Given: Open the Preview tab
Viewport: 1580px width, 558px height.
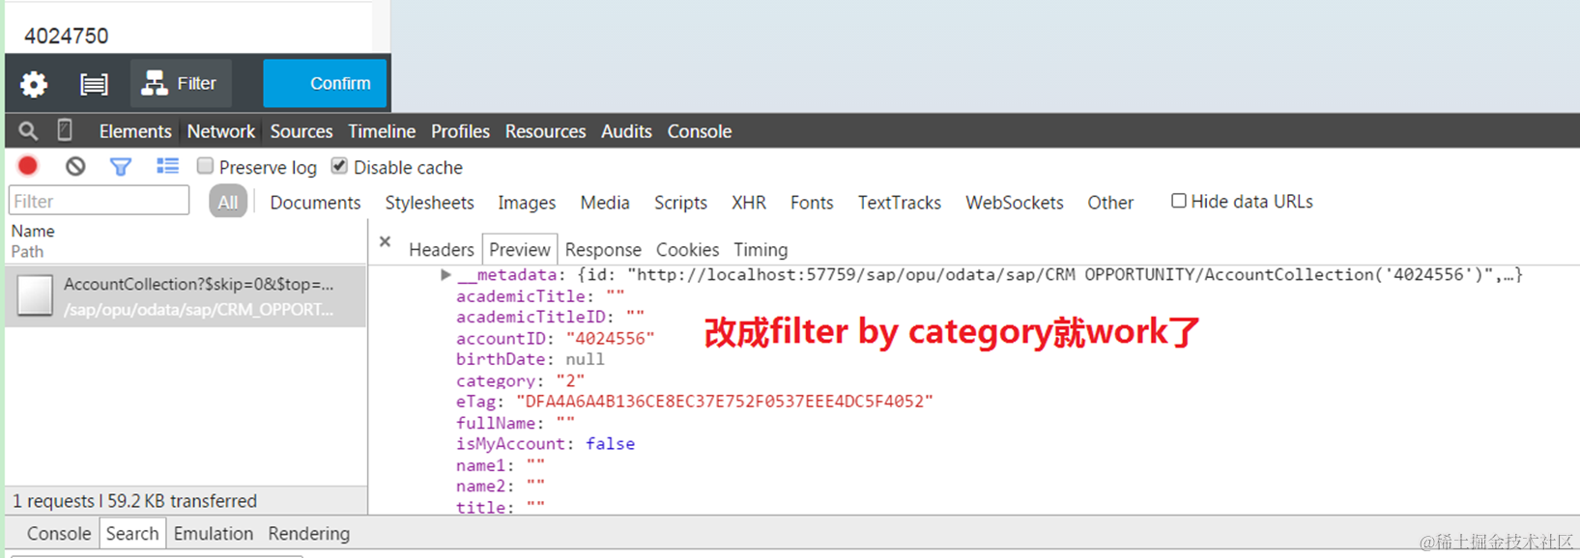Looking at the screenshot, I should (x=520, y=249).
